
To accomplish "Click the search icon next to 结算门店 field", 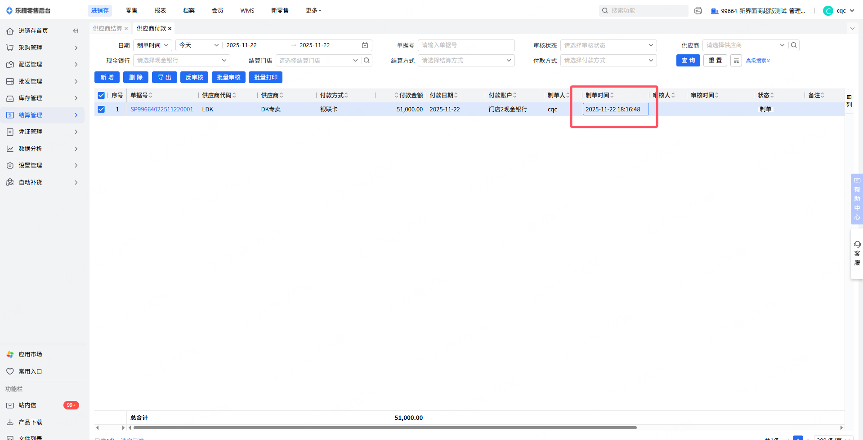I will point(367,61).
